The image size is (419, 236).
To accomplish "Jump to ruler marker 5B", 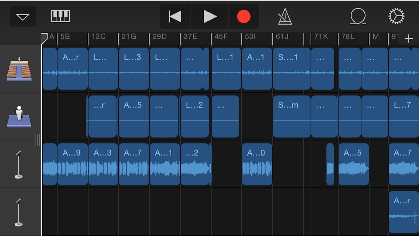I will click(x=65, y=37).
